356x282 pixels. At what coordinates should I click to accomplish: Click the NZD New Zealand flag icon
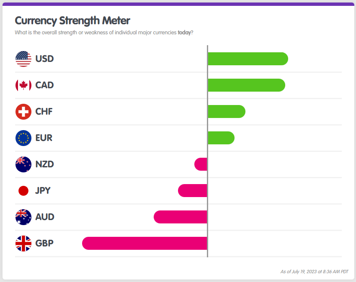tap(23, 164)
